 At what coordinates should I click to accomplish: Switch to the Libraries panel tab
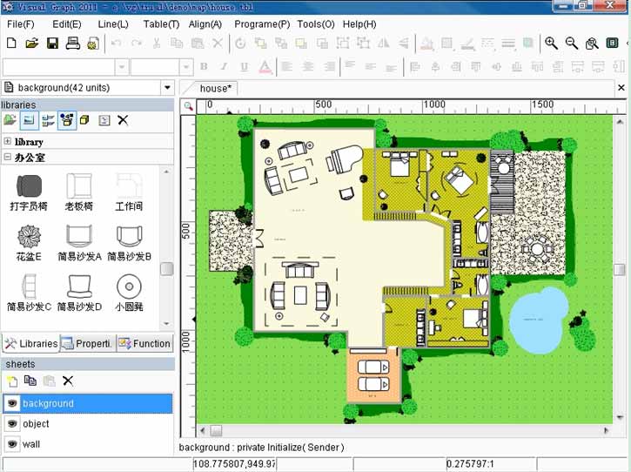[31, 343]
